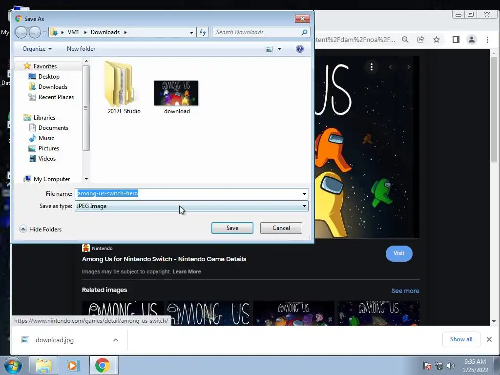Click the Save button
Viewport: 500px width, 375px height.
[x=232, y=228]
